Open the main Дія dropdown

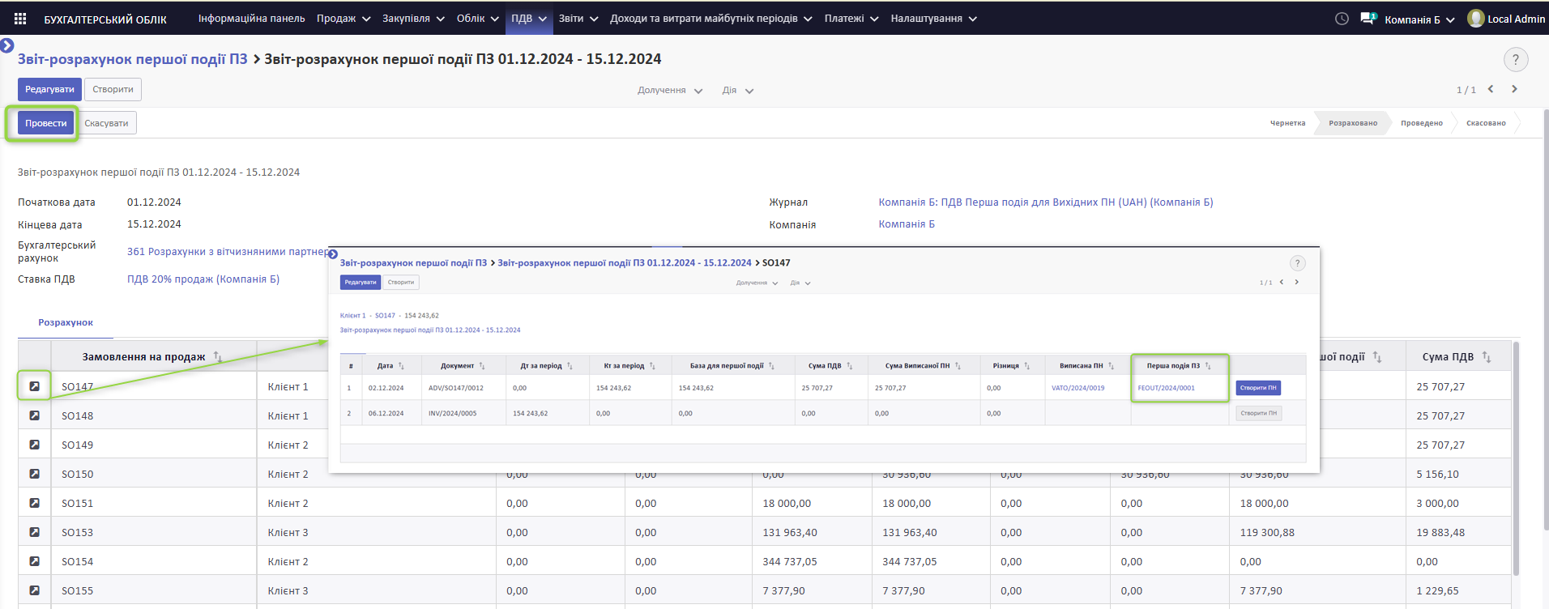(737, 90)
